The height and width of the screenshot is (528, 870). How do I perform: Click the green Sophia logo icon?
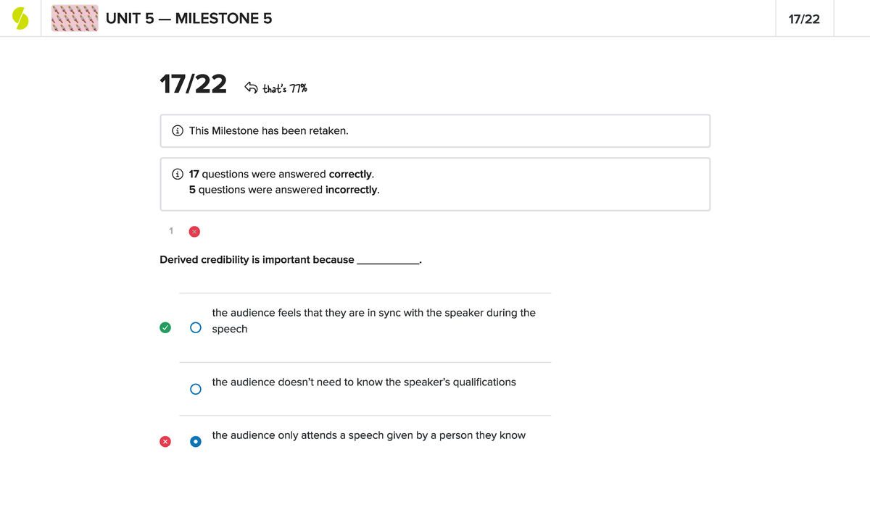point(20,19)
